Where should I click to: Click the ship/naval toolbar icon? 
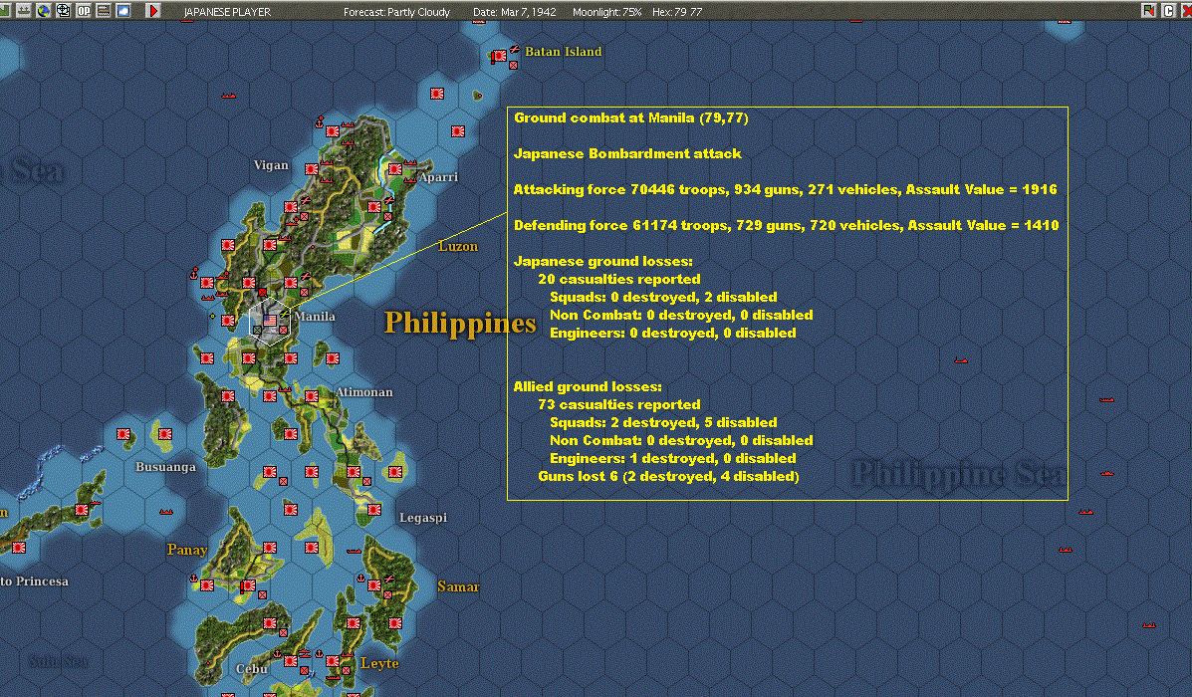pyautogui.click(x=24, y=11)
